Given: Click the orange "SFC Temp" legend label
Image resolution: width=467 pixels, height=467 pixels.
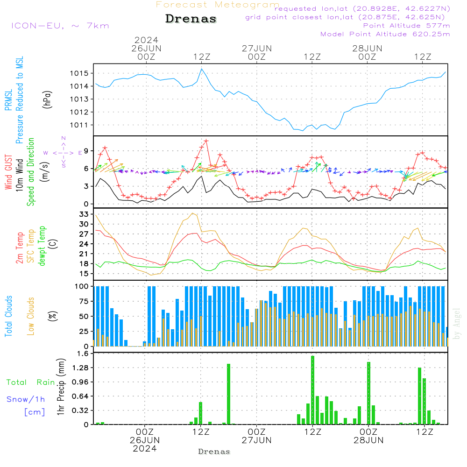Looking at the screenshot, I should [31, 246].
